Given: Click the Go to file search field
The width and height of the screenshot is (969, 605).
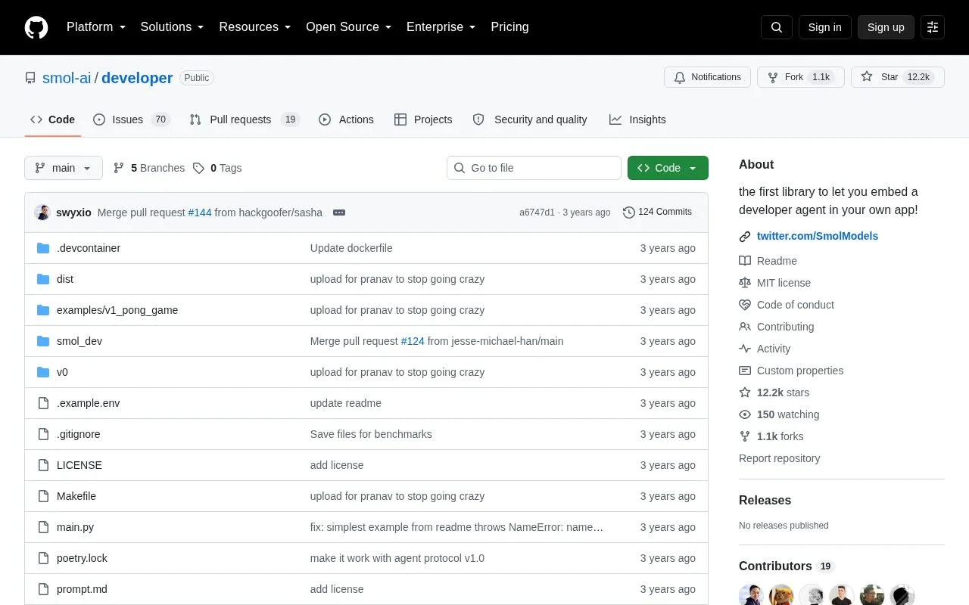Looking at the screenshot, I should click(534, 168).
